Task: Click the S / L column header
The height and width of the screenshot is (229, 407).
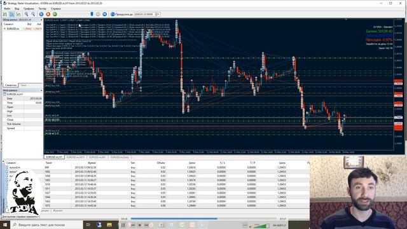Action: (x=223, y=163)
